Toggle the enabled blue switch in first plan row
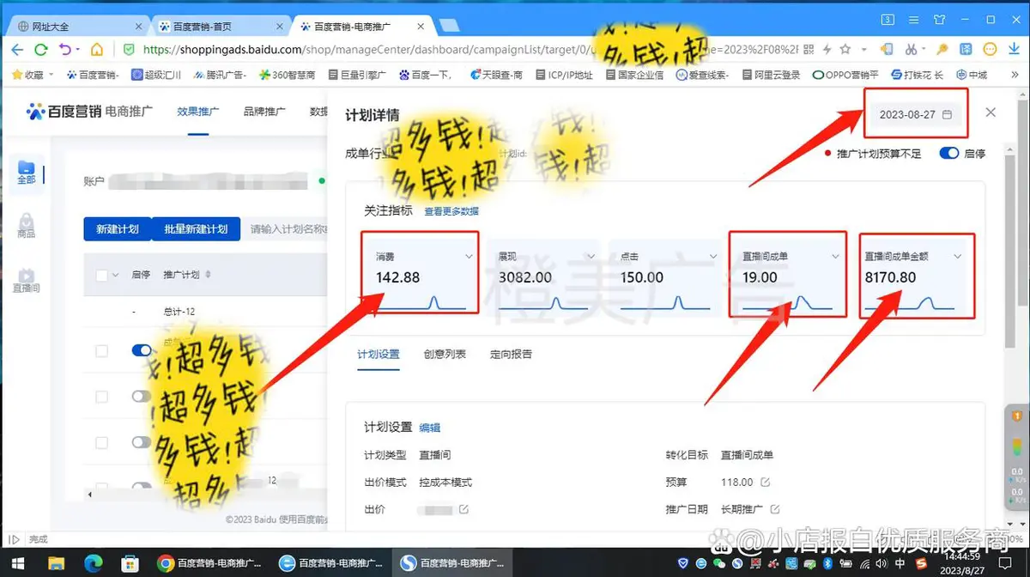The image size is (1030, 577). (x=142, y=350)
